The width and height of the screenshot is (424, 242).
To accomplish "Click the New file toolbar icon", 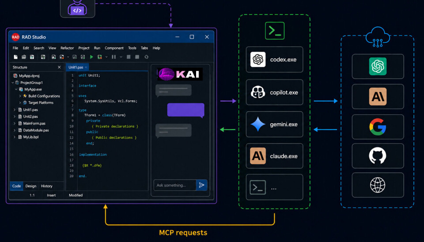I will pyautogui.click(x=16, y=57).
